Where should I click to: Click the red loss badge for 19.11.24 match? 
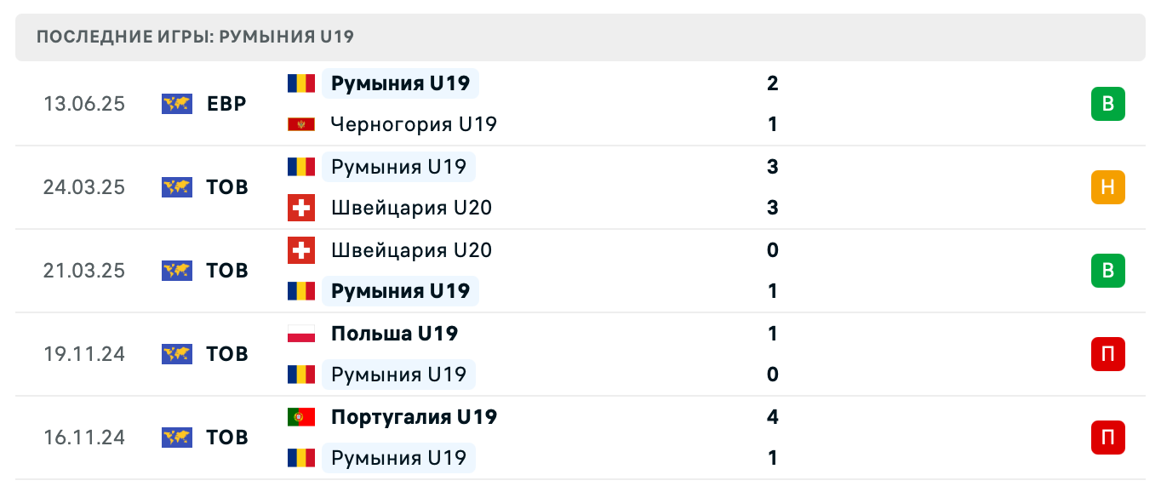pyautogui.click(x=1107, y=354)
